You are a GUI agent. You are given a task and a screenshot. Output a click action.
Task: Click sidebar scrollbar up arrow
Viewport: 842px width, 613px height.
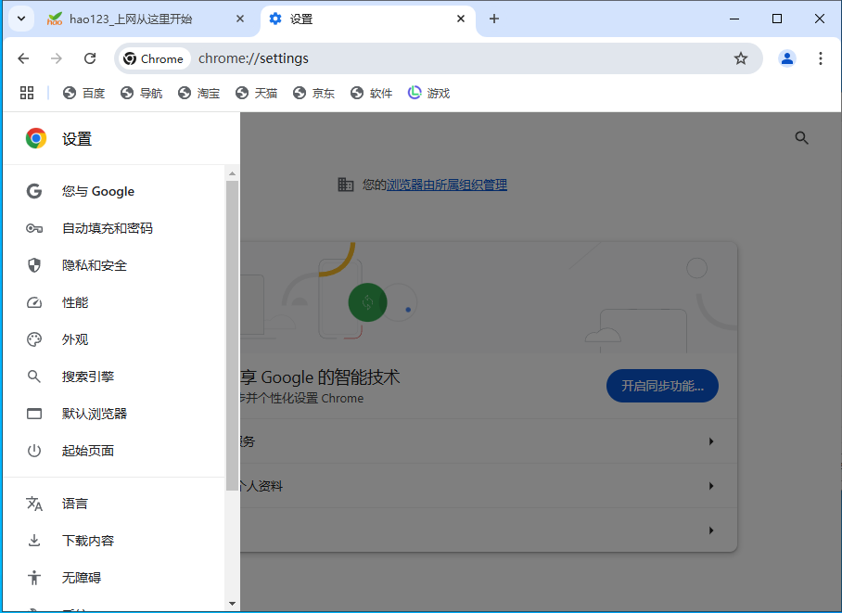(x=232, y=173)
